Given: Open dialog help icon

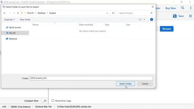Looking at the screenshot, I should click(x=152, y=19).
